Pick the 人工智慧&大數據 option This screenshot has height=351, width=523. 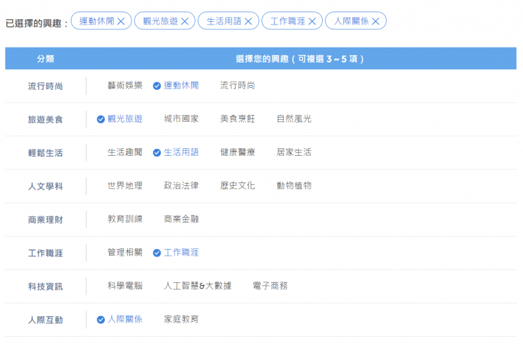pos(197,286)
